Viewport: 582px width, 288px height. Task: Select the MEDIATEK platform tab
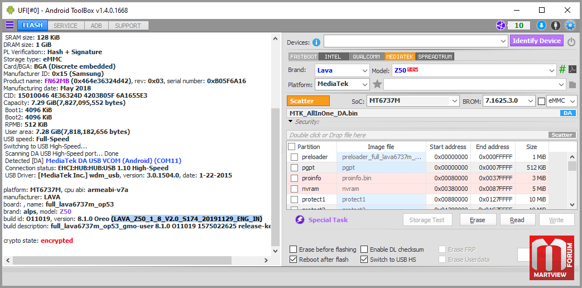[x=400, y=57]
